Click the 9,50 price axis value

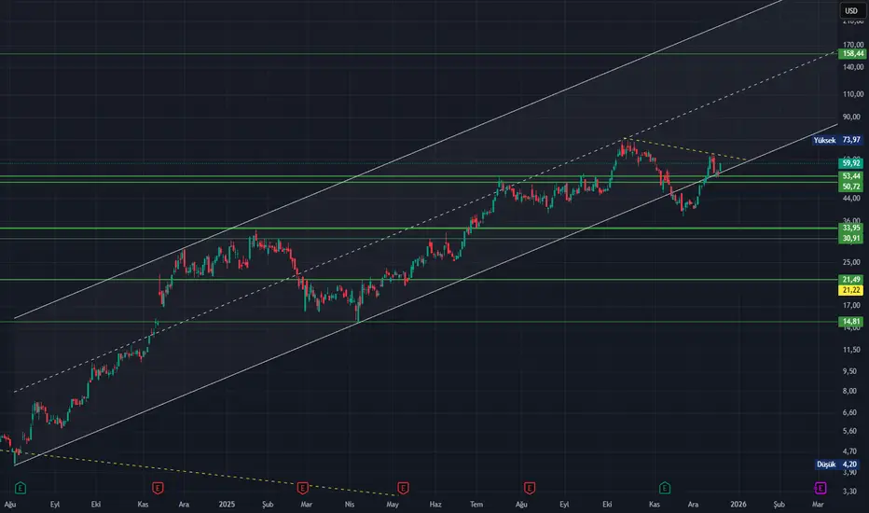point(849,371)
